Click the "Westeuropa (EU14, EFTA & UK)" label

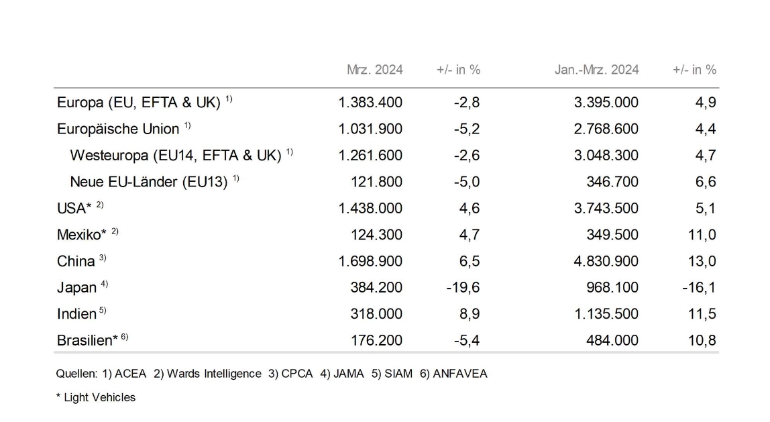tap(175, 156)
